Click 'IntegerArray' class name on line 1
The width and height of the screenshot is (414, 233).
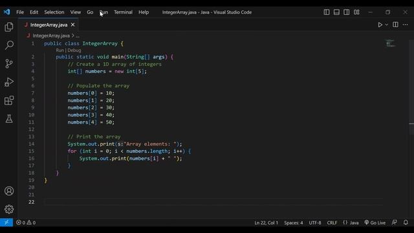pos(100,43)
